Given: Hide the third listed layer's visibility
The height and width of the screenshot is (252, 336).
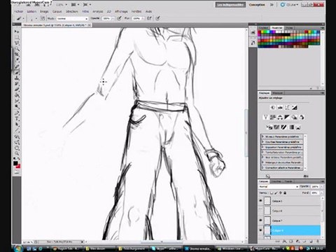Looking at the screenshot, I should pos(260,220).
